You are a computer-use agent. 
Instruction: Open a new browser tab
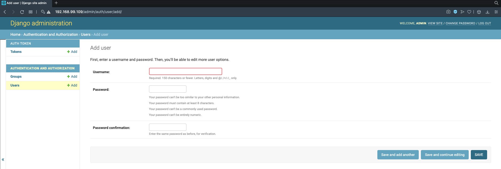[56, 3]
